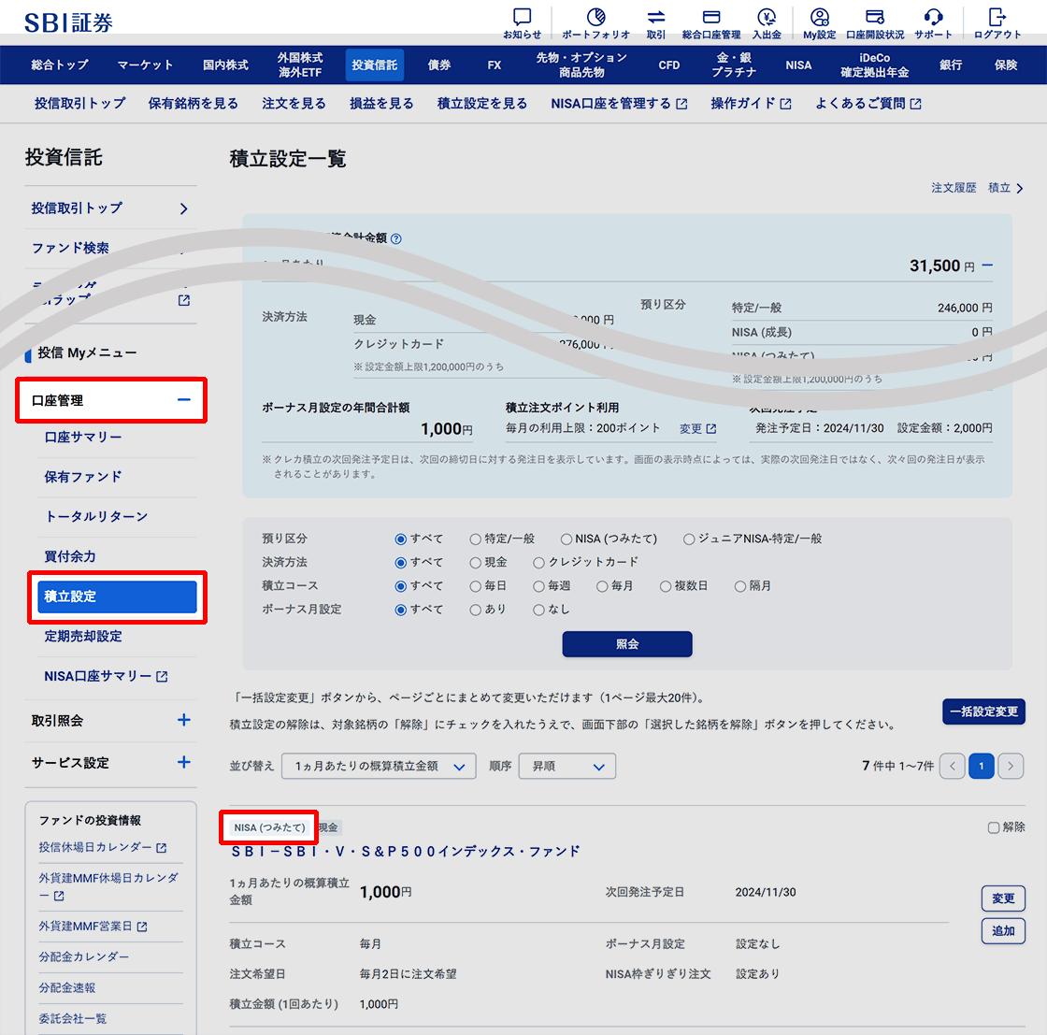Select 決済方法 現金 radio button
1047x1035 pixels.
(476, 563)
